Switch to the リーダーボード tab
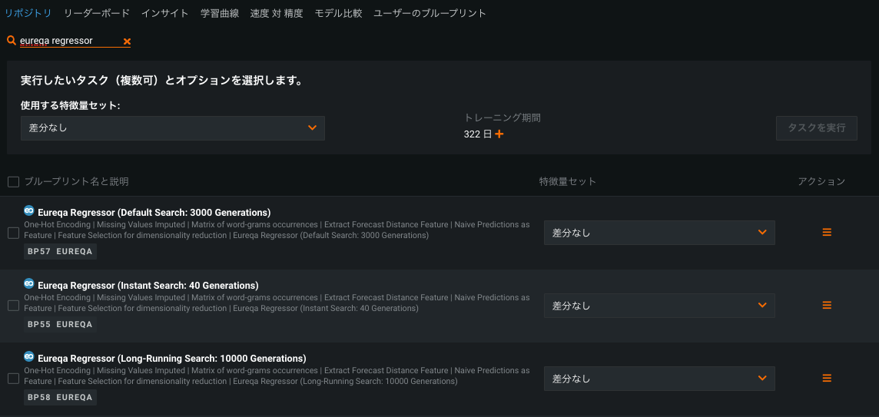Image resolution: width=879 pixels, height=417 pixels. tap(96, 13)
